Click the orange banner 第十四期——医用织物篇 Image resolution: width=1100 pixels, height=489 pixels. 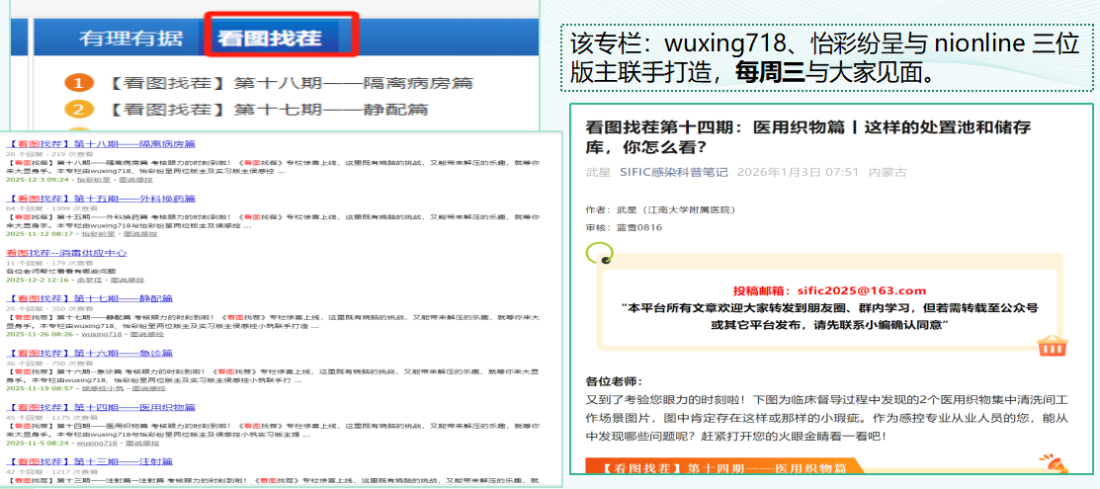726,466
